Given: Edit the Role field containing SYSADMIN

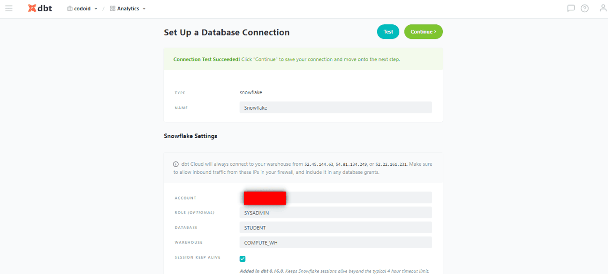Looking at the screenshot, I should [x=335, y=213].
